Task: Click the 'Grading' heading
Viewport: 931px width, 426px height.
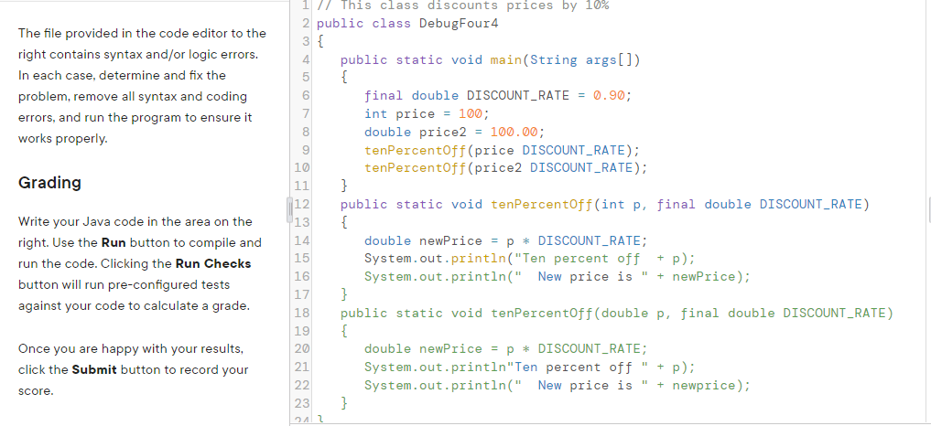Action: 49,182
